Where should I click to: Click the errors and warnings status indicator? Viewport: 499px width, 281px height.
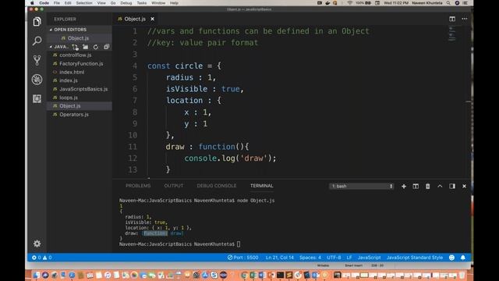[41, 258]
